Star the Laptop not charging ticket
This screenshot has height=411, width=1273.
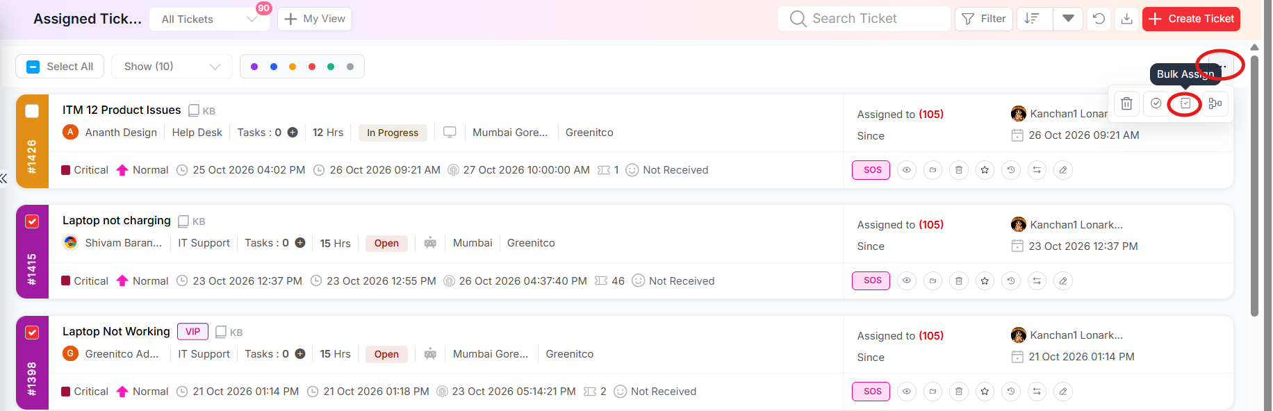[985, 280]
